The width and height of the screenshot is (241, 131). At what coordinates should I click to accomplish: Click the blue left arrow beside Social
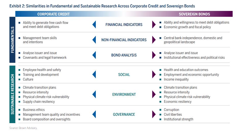click(x=94, y=75)
